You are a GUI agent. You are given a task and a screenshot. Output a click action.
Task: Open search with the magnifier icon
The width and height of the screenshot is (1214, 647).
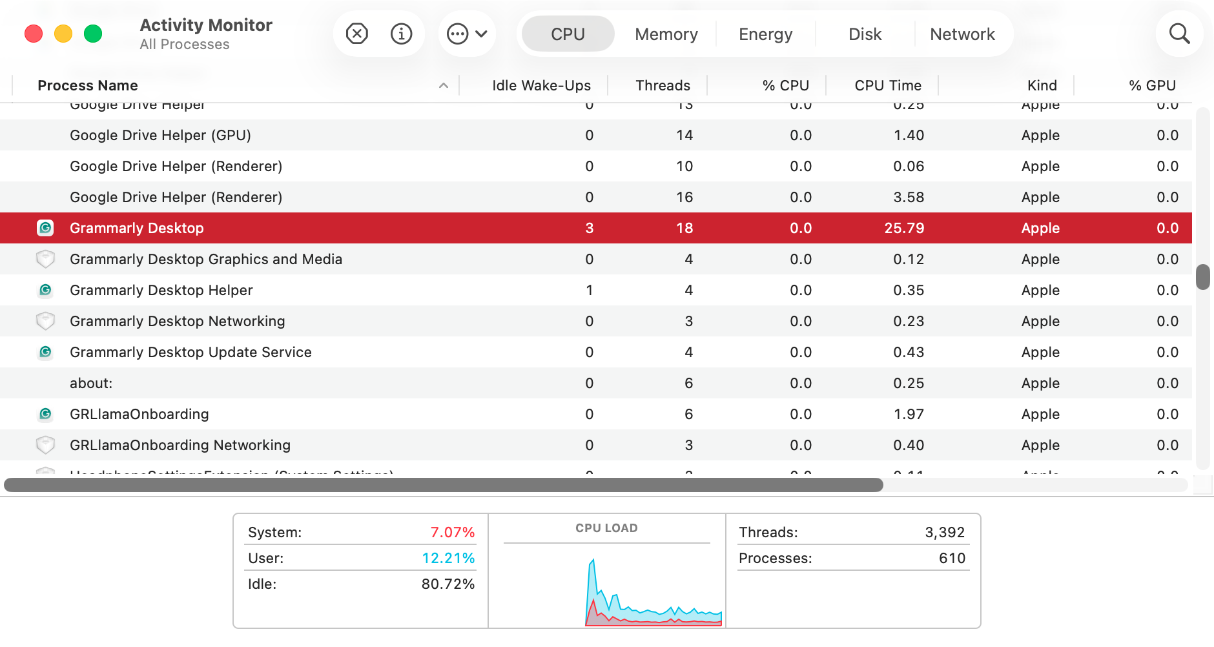coord(1180,34)
